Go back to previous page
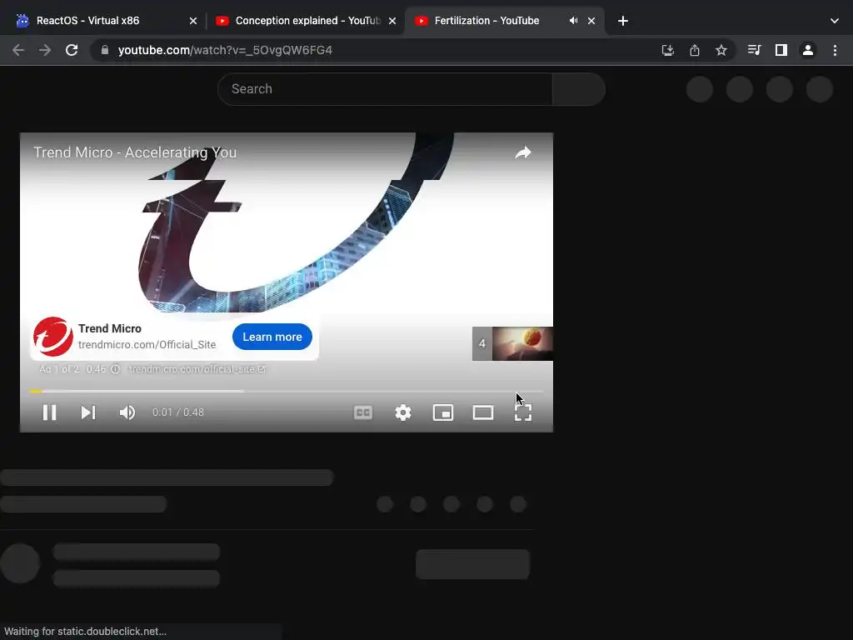Image resolution: width=853 pixels, height=640 pixels. [18, 50]
